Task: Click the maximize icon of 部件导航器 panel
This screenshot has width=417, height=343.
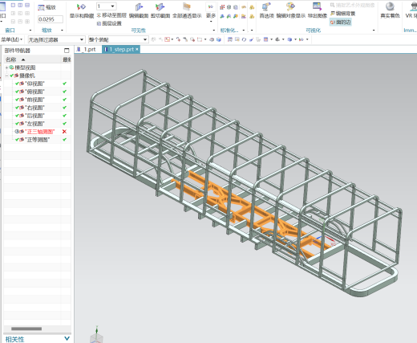Action: click(67, 51)
